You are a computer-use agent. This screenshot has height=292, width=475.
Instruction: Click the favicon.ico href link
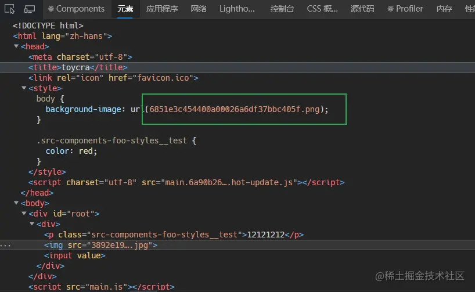(163, 78)
